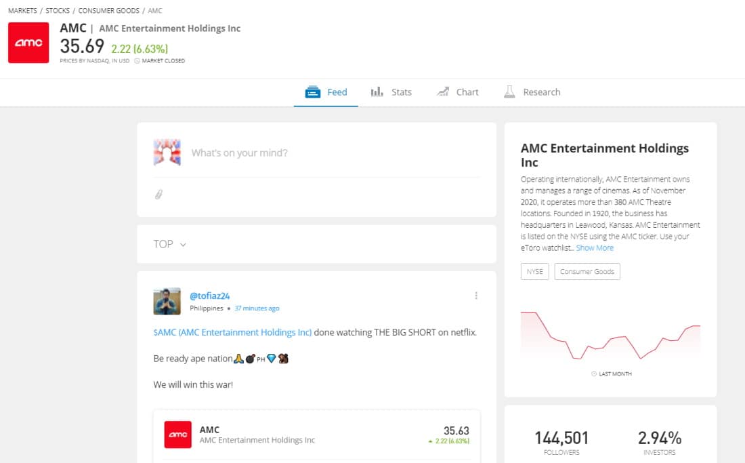This screenshot has height=463, width=745.
Task: Click the LAST MONTH chart label
Action: click(x=615, y=374)
